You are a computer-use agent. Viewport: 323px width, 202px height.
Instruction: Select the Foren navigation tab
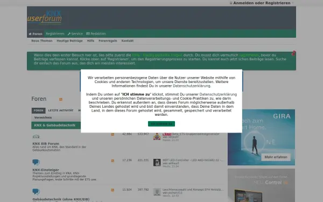coord(36,34)
